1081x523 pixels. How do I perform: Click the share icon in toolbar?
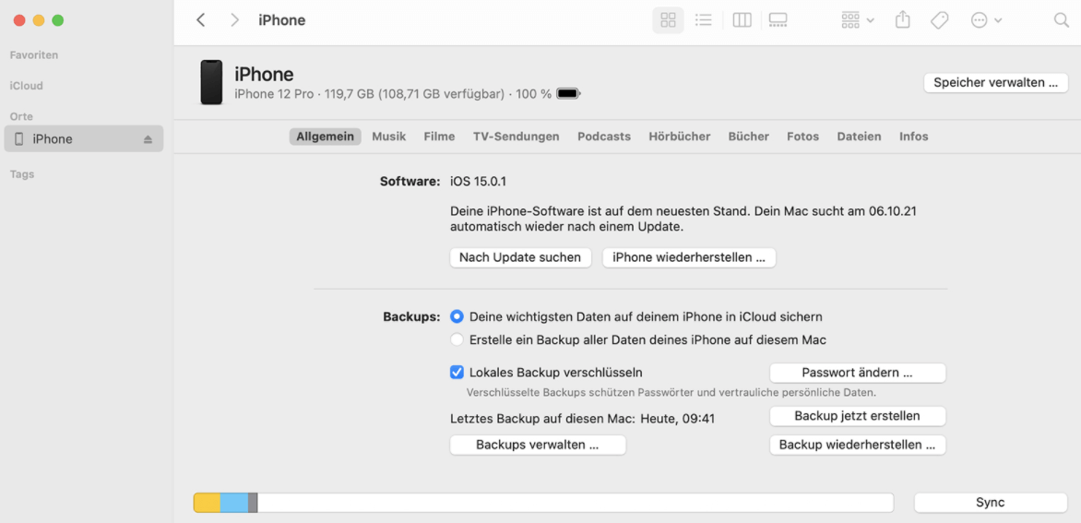[x=903, y=20]
